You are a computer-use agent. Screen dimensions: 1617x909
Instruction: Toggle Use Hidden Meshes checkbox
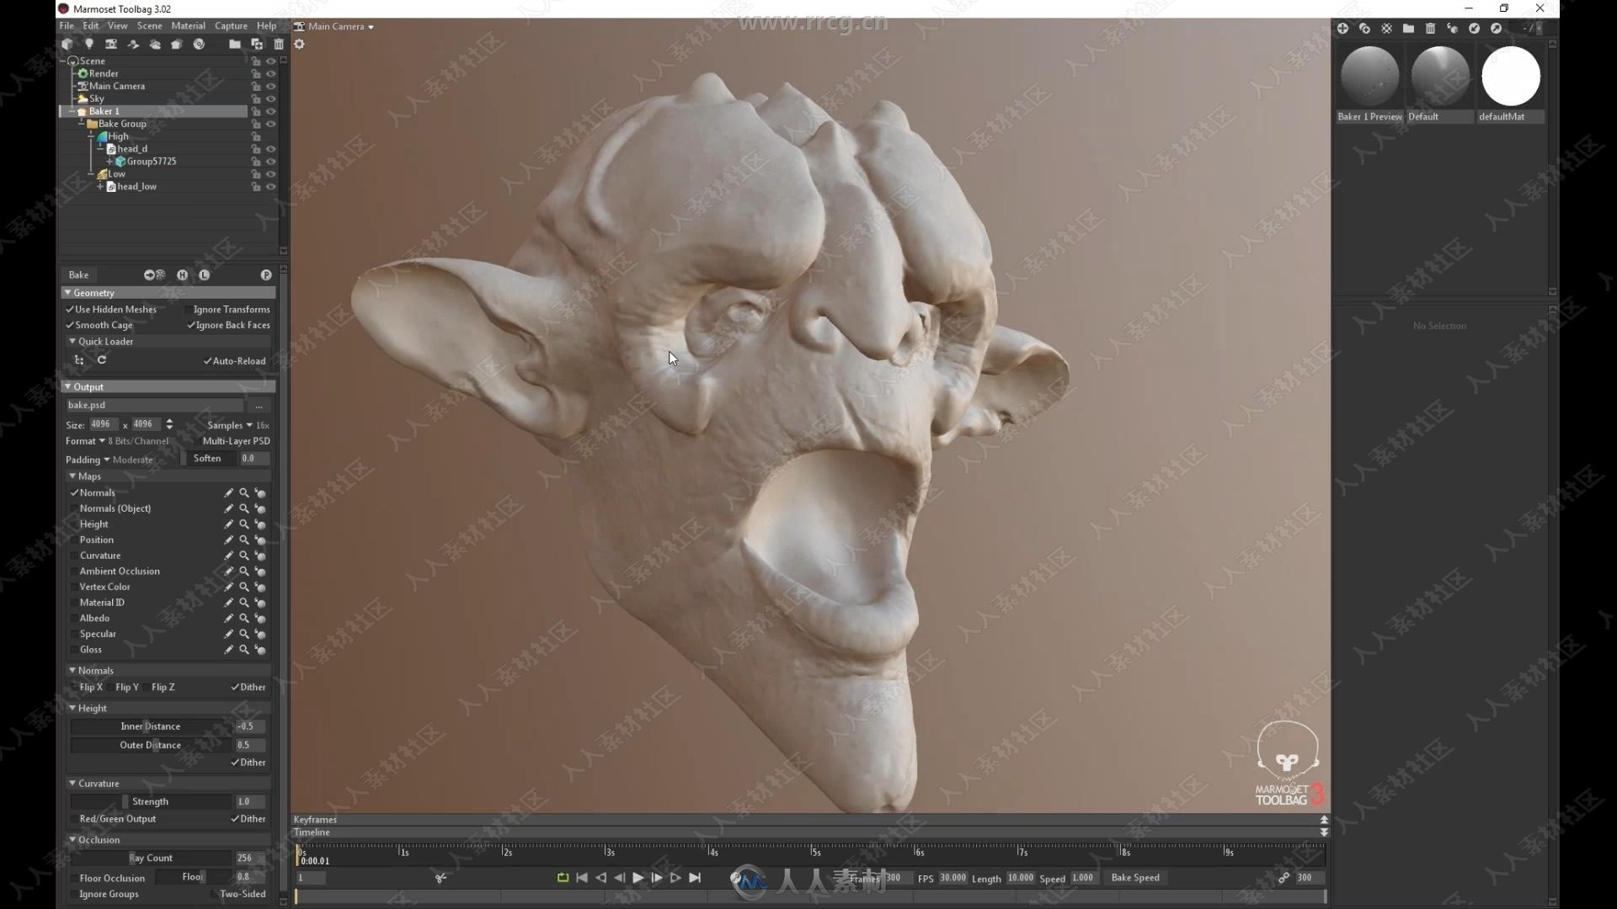(x=71, y=309)
